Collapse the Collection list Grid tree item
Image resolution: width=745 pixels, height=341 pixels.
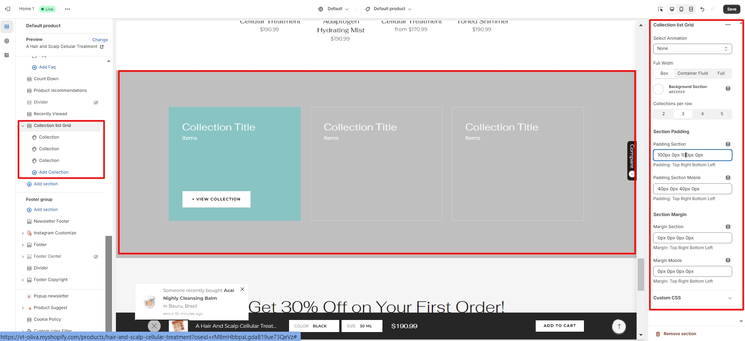coord(23,126)
